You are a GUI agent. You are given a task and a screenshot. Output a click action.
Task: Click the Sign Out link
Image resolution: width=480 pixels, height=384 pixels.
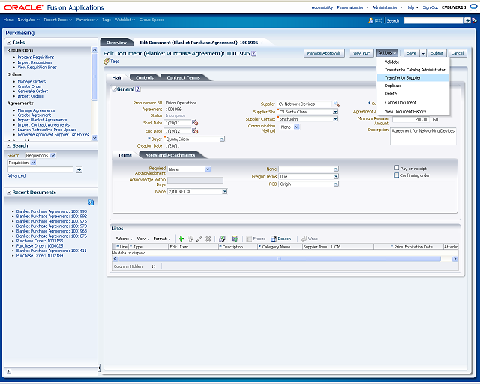(x=430, y=7)
